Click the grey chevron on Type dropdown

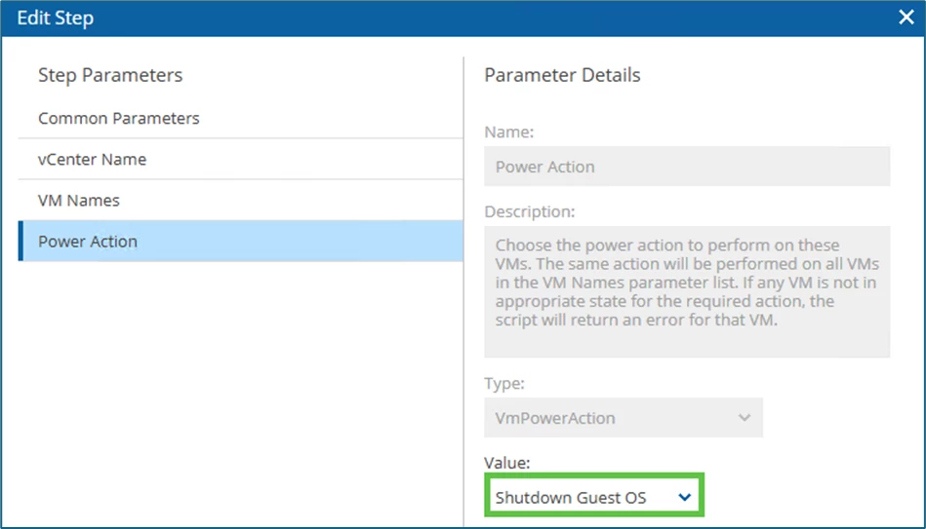[x=745, y=418]
